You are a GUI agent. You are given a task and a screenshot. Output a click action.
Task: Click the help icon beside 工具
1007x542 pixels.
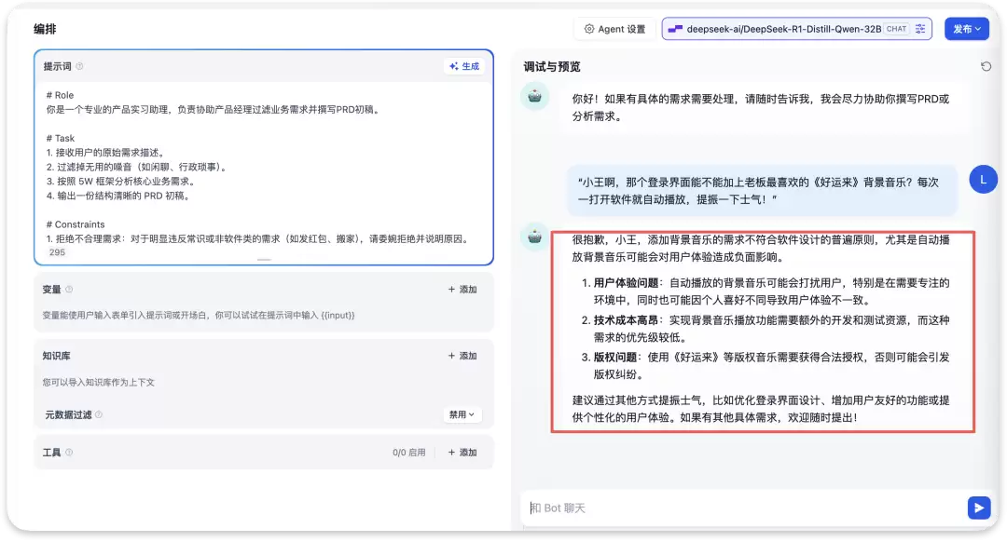pos(69,453)
